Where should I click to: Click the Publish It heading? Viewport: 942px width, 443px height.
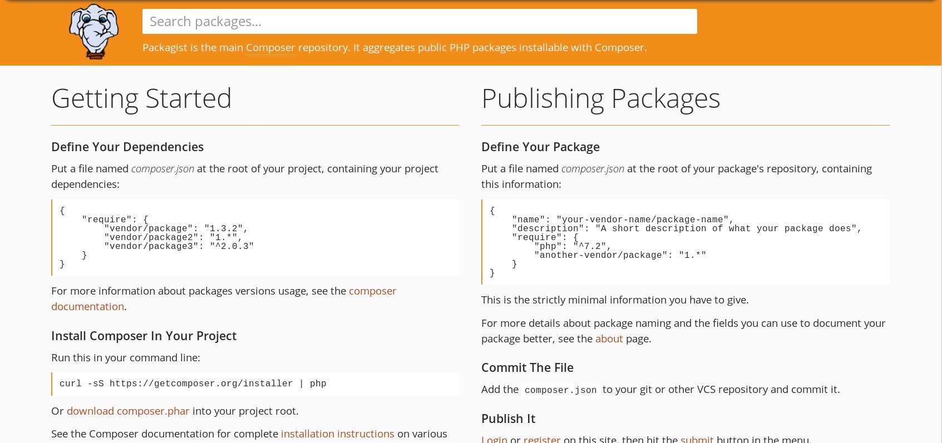point(508,419)
